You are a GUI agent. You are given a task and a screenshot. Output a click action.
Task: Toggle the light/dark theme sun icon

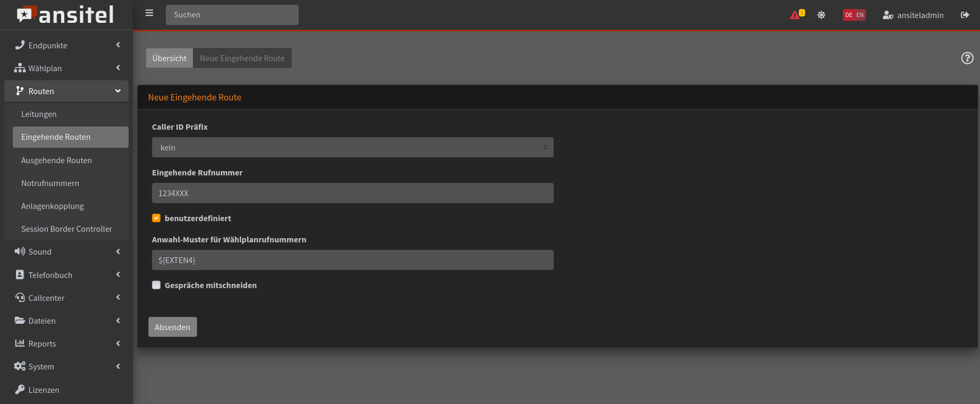point(821,15)
